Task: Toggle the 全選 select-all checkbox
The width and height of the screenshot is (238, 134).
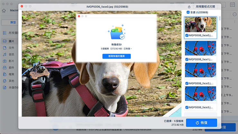Action: (188, 12)
